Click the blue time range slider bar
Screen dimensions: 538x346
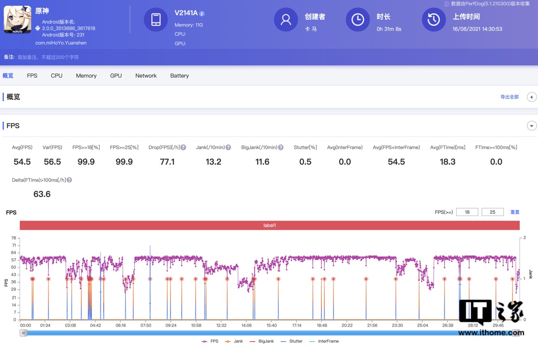point(270,333)
